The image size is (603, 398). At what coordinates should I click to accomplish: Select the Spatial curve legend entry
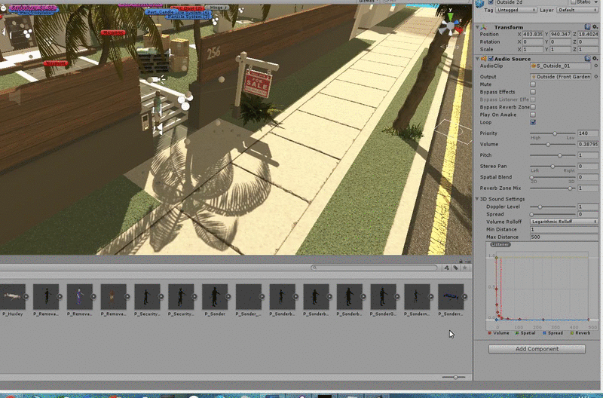525,333
